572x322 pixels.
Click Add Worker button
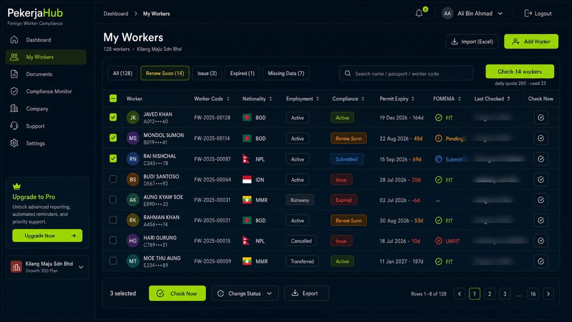click(x=531, y=41)
